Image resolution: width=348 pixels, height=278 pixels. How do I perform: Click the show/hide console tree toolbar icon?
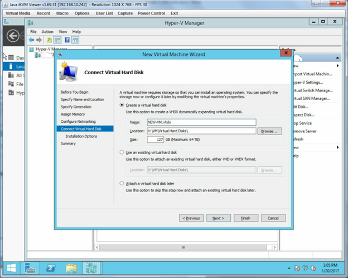point(57,40)
